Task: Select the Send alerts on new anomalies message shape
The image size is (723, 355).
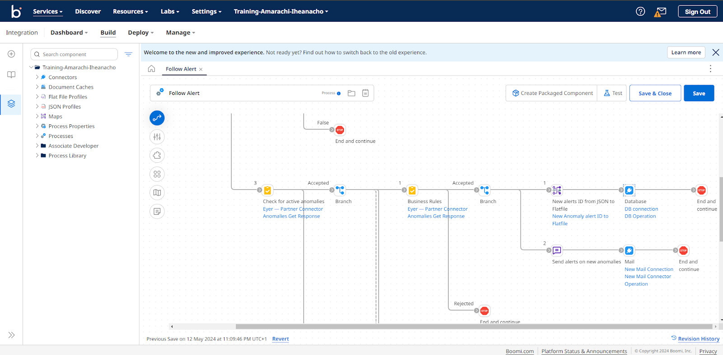Action: (557, 251)
